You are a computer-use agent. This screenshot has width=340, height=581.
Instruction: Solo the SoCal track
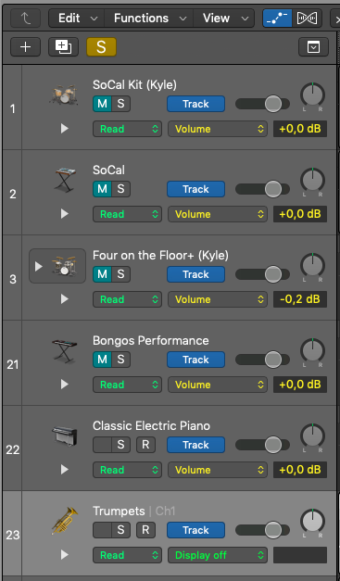pos(120,189)
